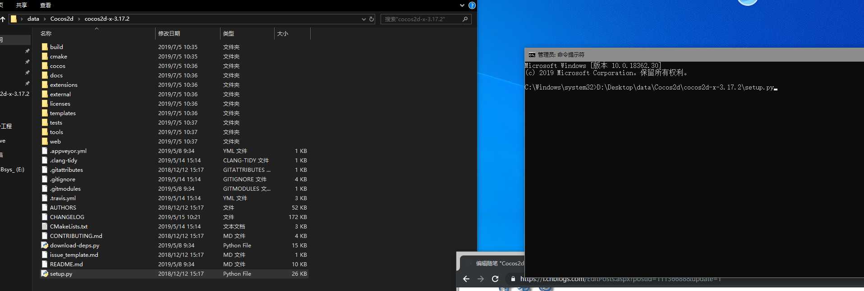Screen dimensions: 864x291
Task: Select the docs folder icon
Action: click(45, 75)
